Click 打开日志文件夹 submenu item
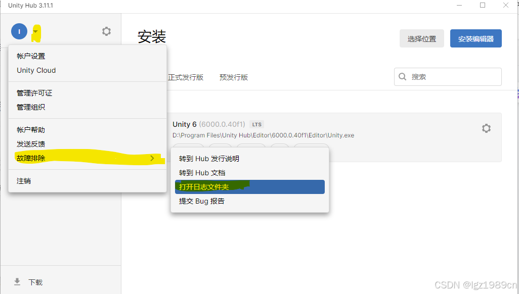Viewport: 519px width, 294px height. (250, 187)
